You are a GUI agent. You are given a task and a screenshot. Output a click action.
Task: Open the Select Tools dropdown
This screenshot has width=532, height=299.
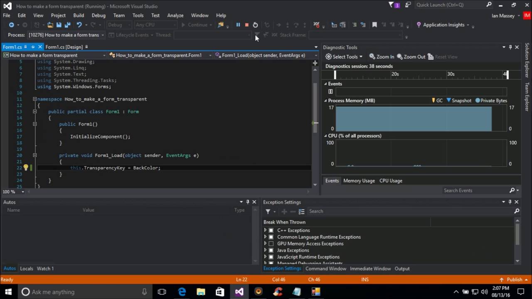(x=344, y=56)
